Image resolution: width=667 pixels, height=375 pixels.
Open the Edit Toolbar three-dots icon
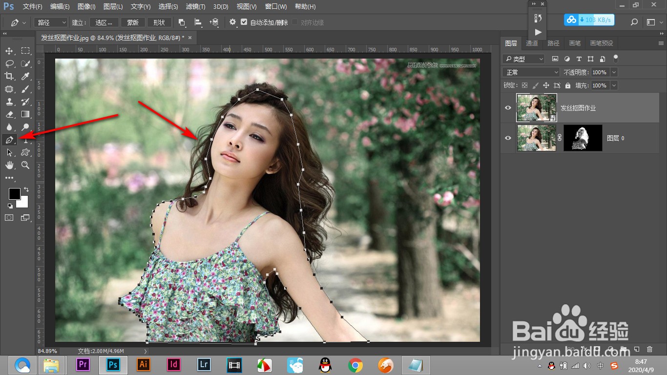pyautogui.click(x=9, y=178)
